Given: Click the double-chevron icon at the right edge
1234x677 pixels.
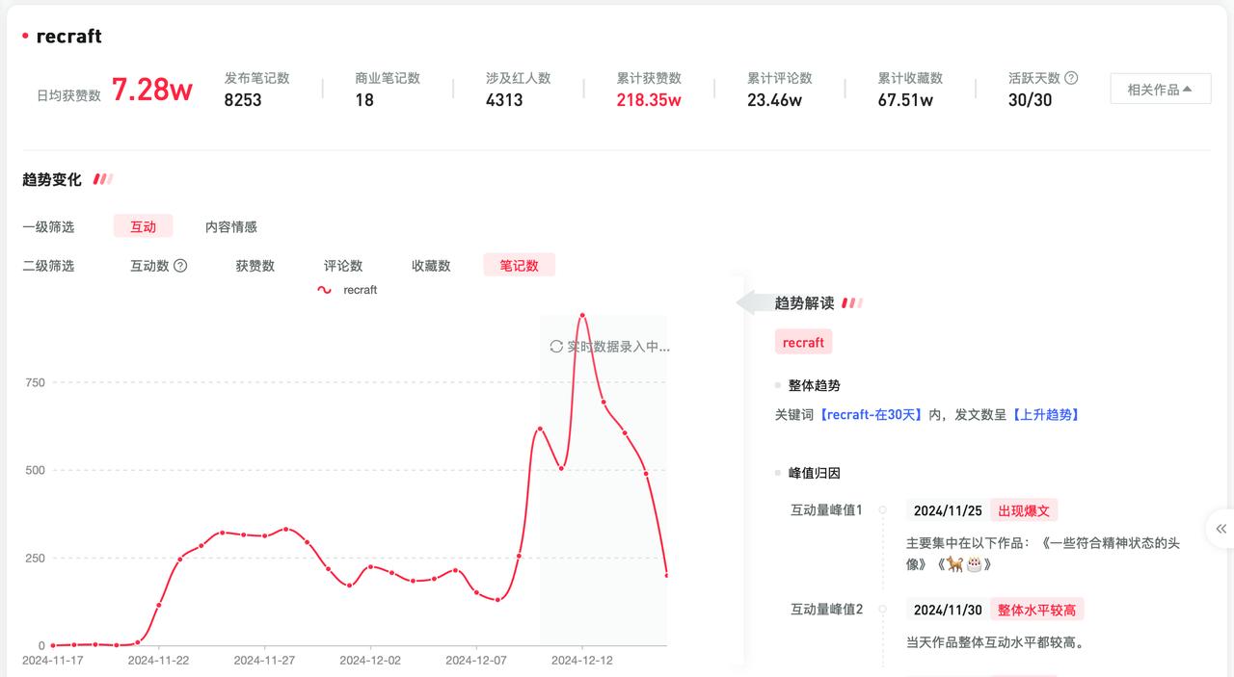Looking at the screenshot, I should 1221,529.
